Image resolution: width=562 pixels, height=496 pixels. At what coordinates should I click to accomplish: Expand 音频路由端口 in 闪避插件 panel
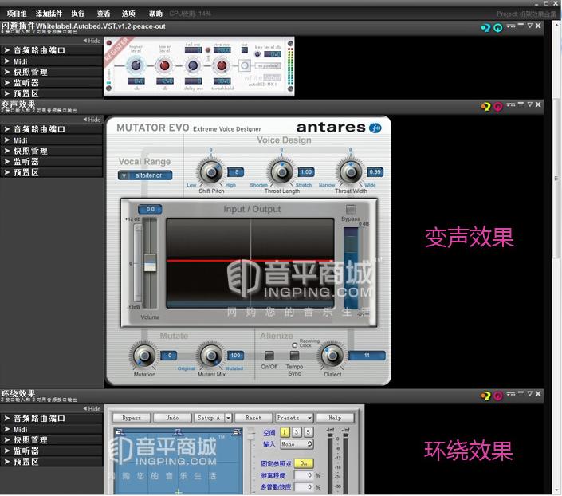tap(52, 50)
